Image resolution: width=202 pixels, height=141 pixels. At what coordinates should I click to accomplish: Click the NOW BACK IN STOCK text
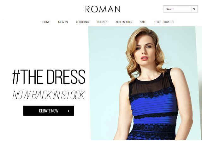coord(49,95)
